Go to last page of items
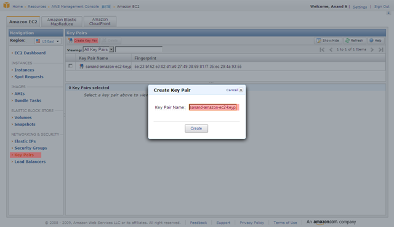394x227 pixels. 381,49
